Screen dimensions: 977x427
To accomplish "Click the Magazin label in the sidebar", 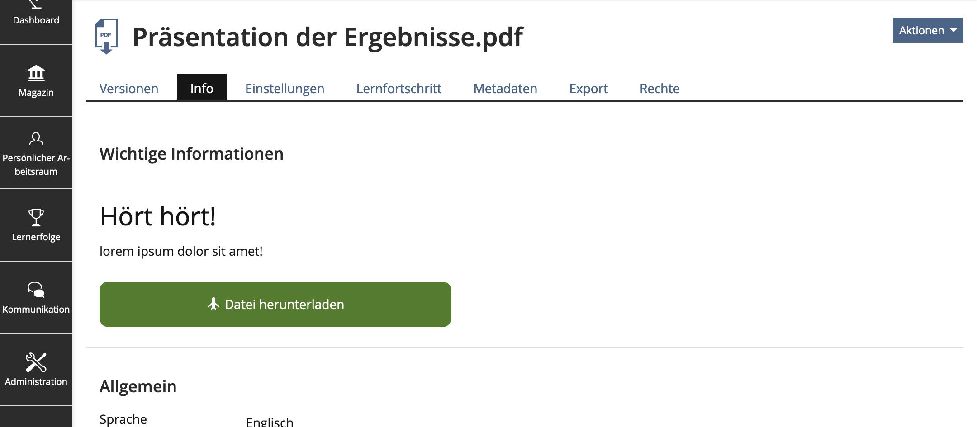I will tap(36, 93).
